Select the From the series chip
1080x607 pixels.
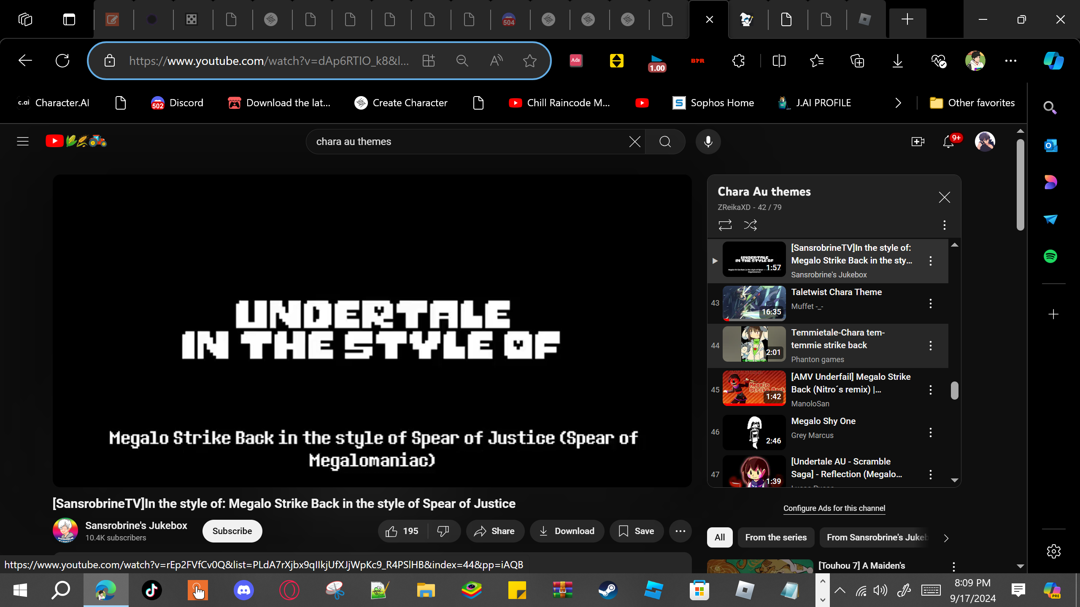(x=775, y=537)
